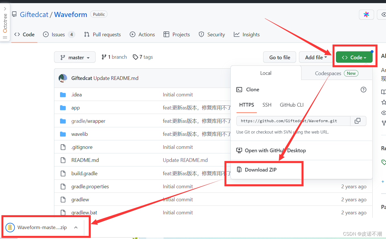Click the Pull requests icon
Screen dimensions: 386x239
pyautogui.click(x=87, y=35)
